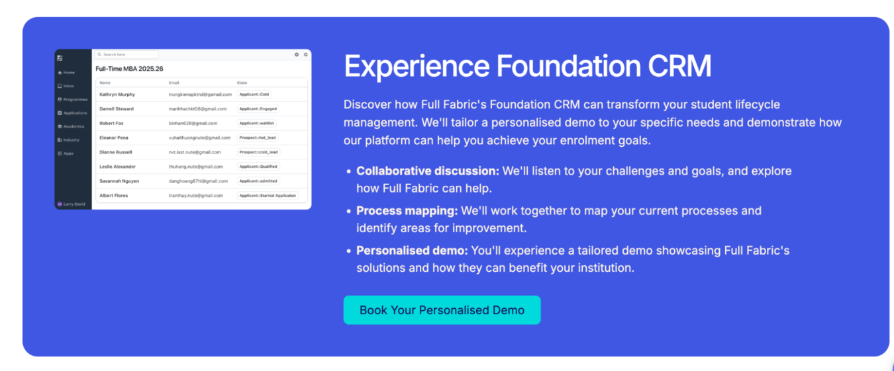894x371 pixels.
Task: Click the circular icon left of the gear
Action: tap(297, 55)
